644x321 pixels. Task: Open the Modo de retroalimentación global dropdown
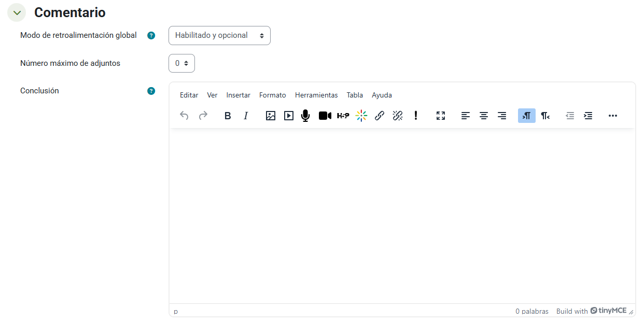(219, 36)
